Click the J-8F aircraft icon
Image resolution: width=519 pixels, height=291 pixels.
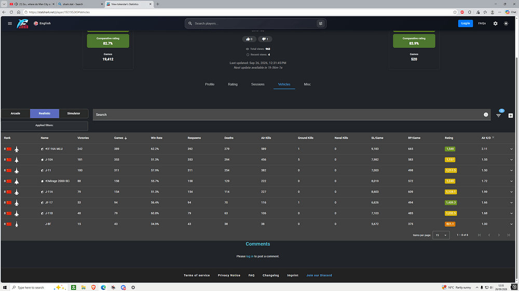click(x=17, y=224)
